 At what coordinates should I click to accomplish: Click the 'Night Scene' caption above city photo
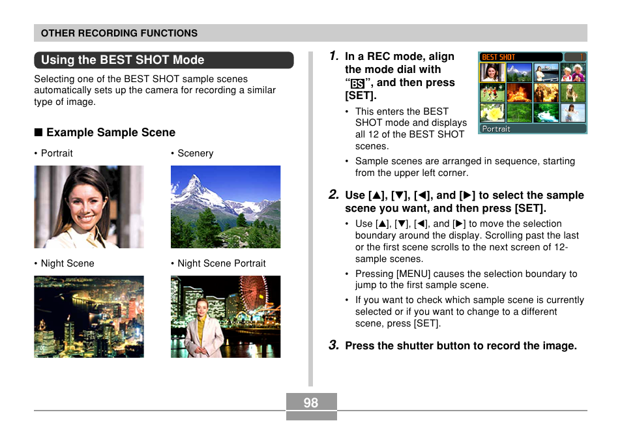click(x=67, y=263)
